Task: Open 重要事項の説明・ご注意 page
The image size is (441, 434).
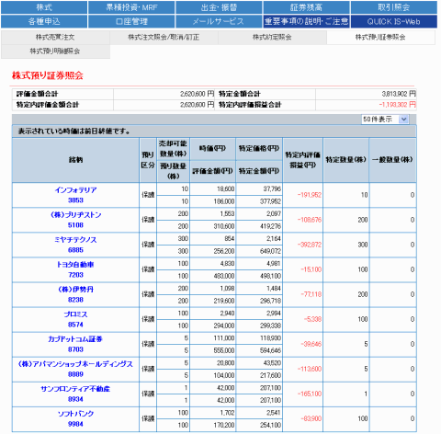Action: (306, 21)
